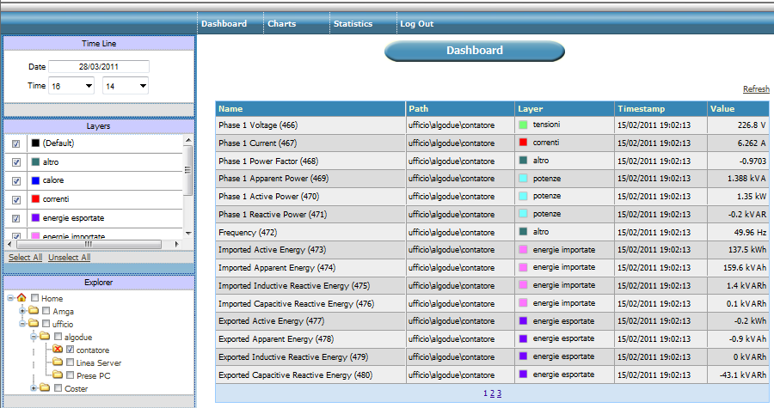The image size is (774, 408).
Task: Click the Linea Server folder icon
Action: (58, 362)
